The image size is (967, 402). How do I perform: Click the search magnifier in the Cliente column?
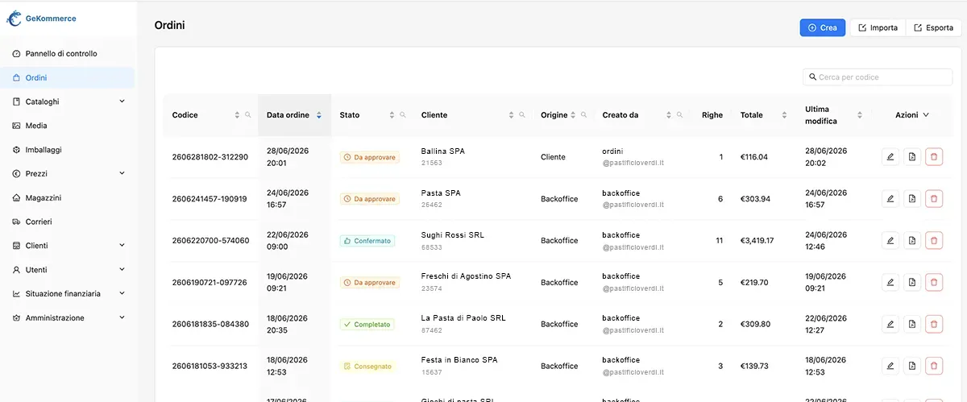(x=522, y=115)
